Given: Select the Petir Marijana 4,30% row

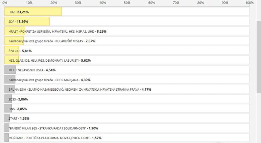Looking at the screenshot, I should click(x=127, y=79).
